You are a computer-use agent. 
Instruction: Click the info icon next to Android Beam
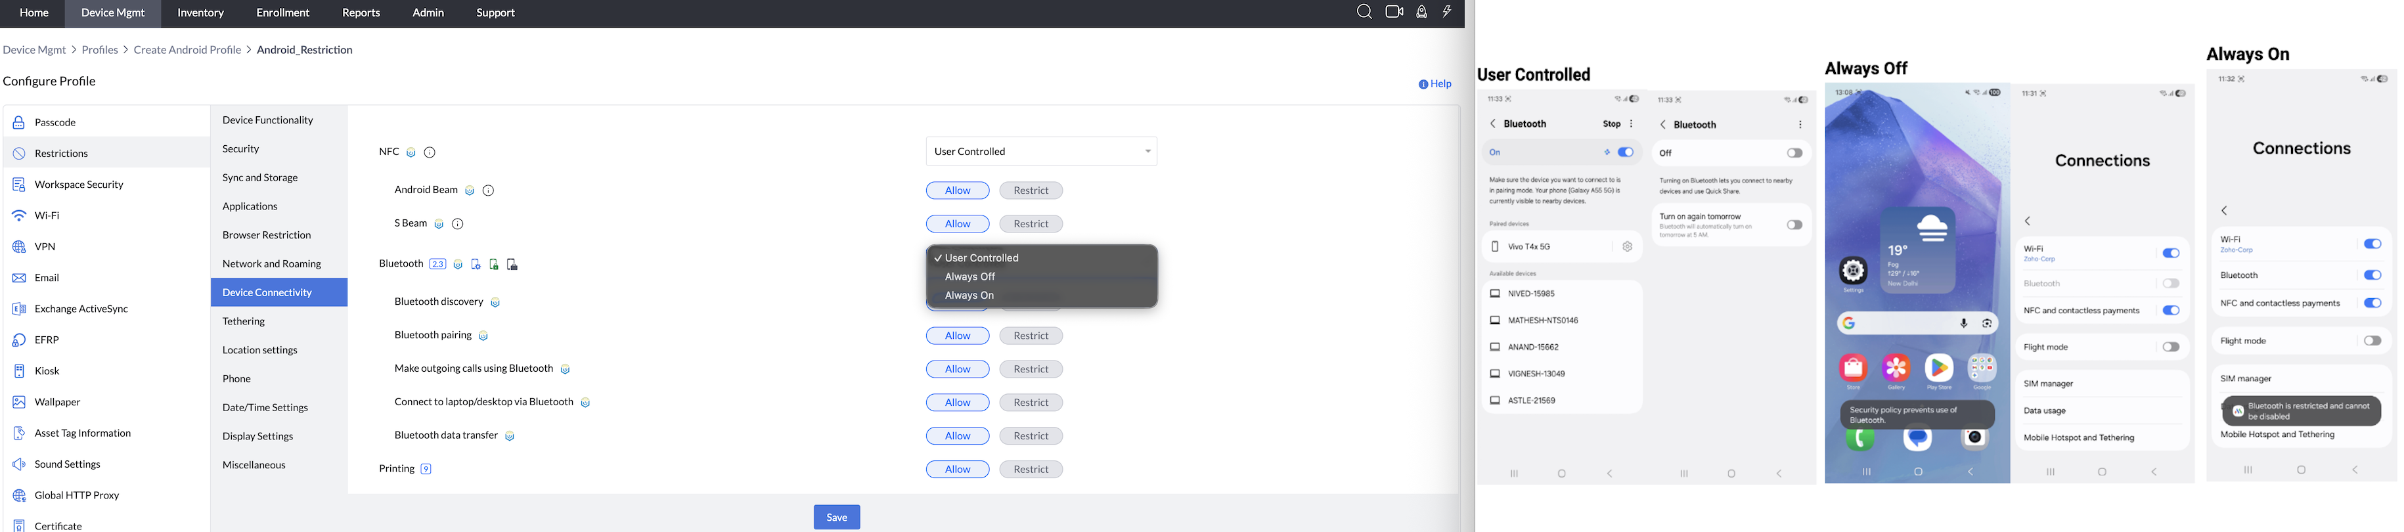click(488, 190)
